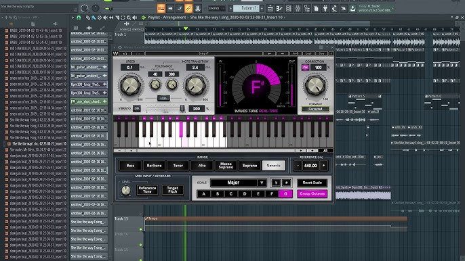The width and height of the screenshot is (465, 261).
Task: Open the Piano roll toolbar icon
Action: tap(279, 8)
